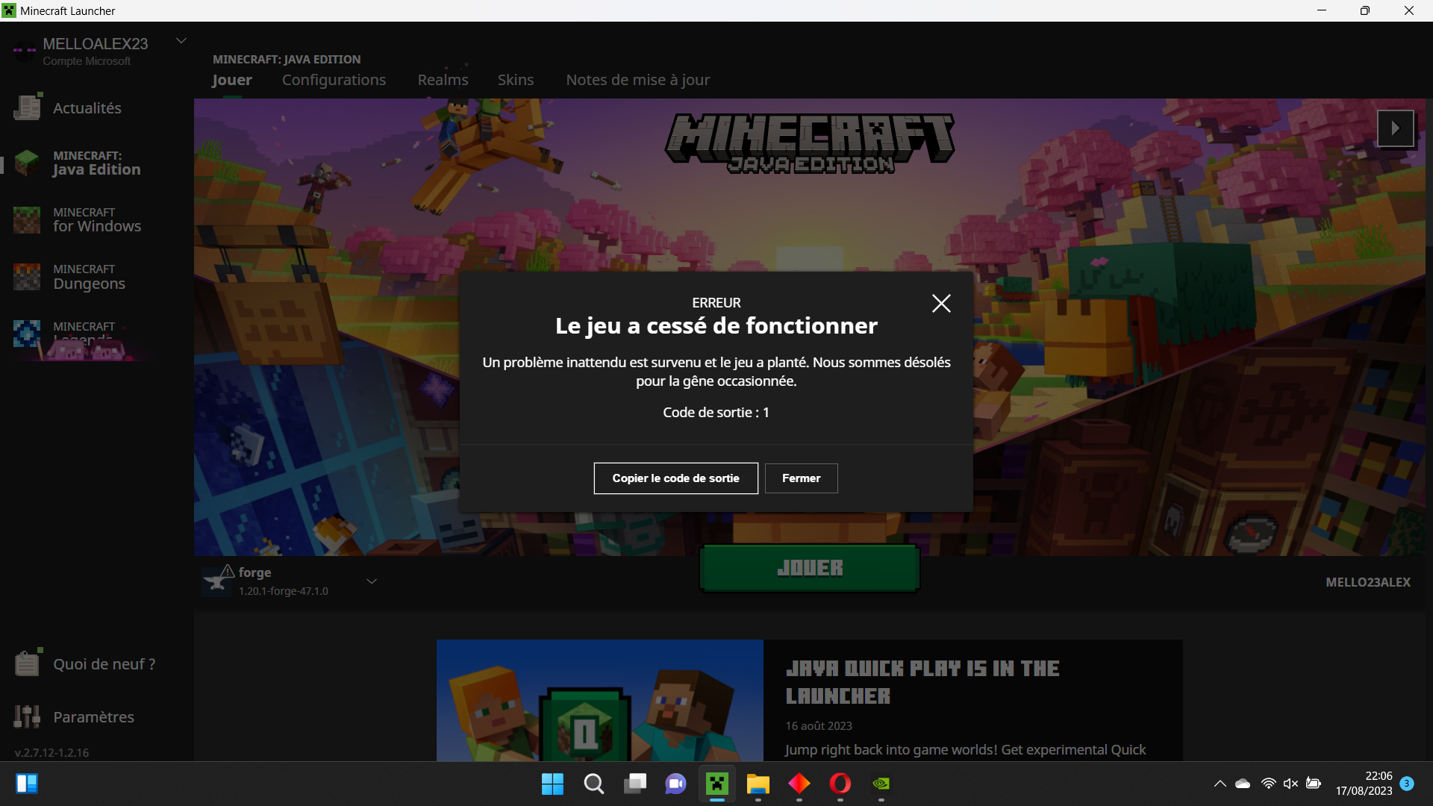Image resolution: width=1433 pixels, height=806 pixels.
Task: Switch to the Jouer tab
Action: click(x=231, y=80)
